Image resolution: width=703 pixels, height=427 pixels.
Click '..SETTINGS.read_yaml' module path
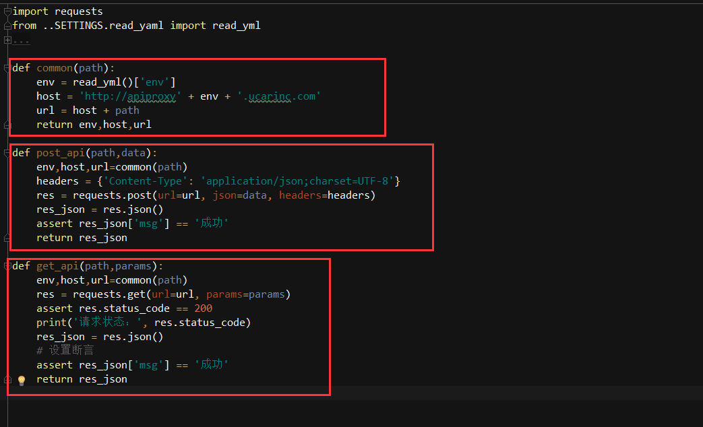point(103,26)
